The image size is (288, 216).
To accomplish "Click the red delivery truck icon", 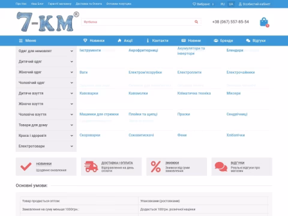I will 91,167.
